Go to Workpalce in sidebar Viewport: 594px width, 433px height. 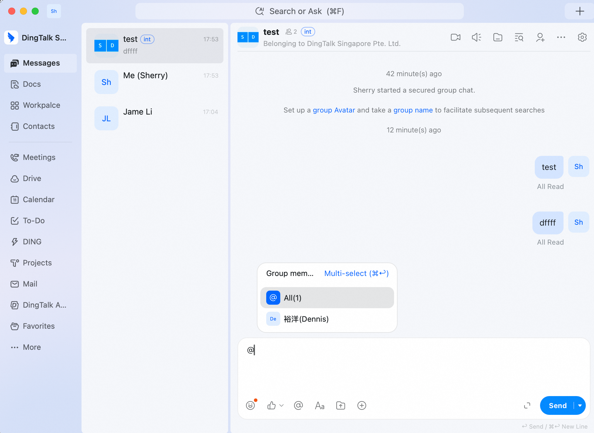coord(40,105)
